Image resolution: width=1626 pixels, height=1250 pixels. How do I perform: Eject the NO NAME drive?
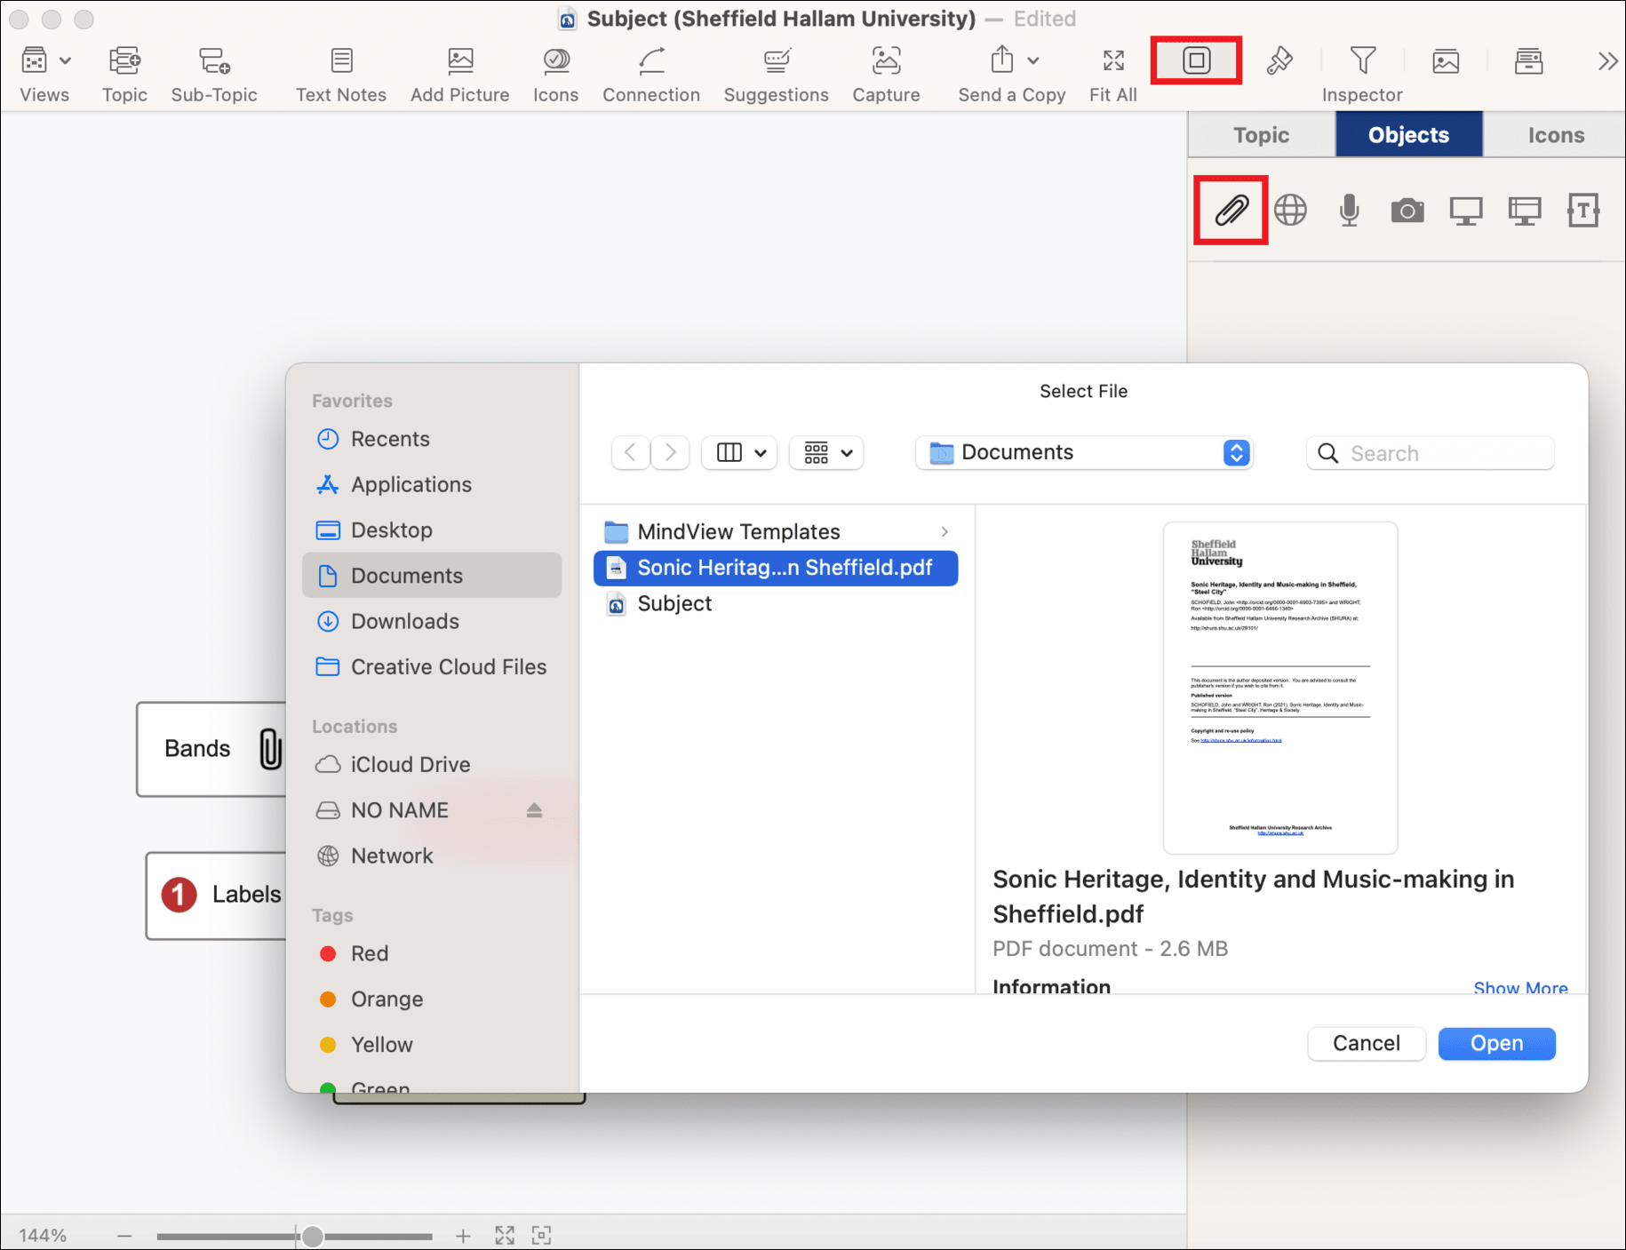534,810
